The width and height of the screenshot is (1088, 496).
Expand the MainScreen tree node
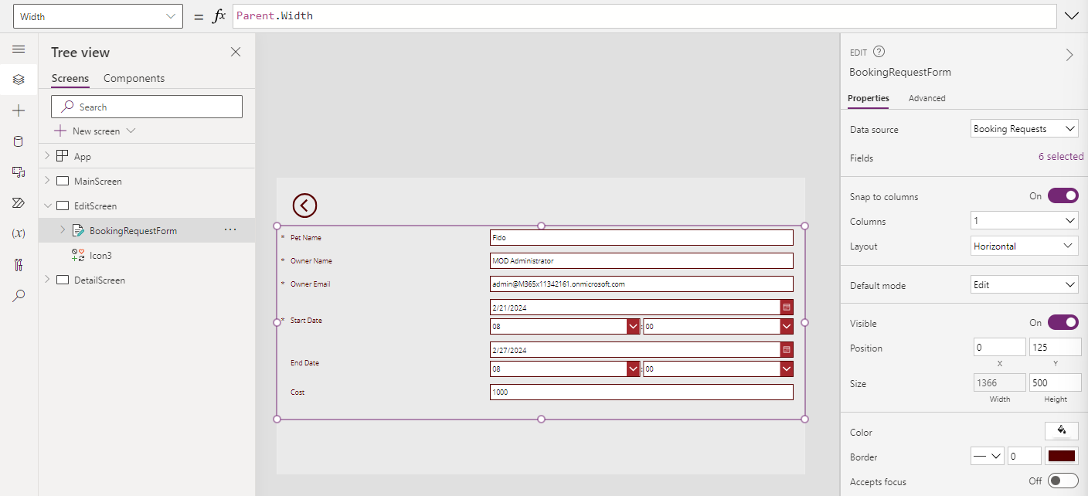(47, 181)
